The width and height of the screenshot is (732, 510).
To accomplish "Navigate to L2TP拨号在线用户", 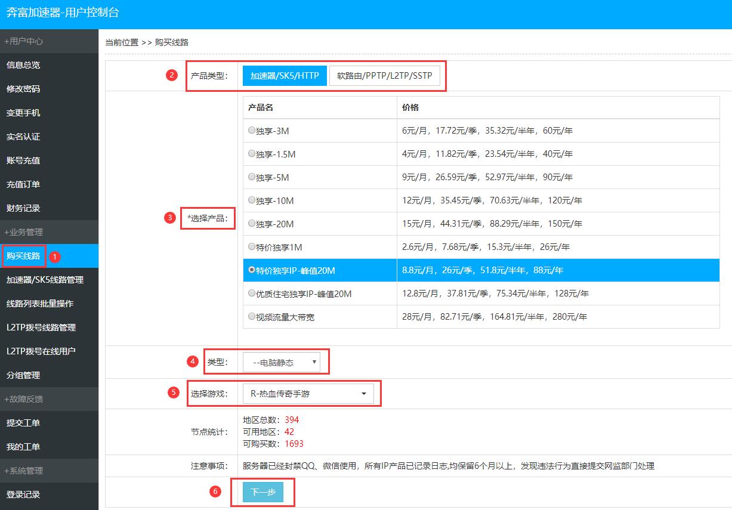I will [41, 351].
